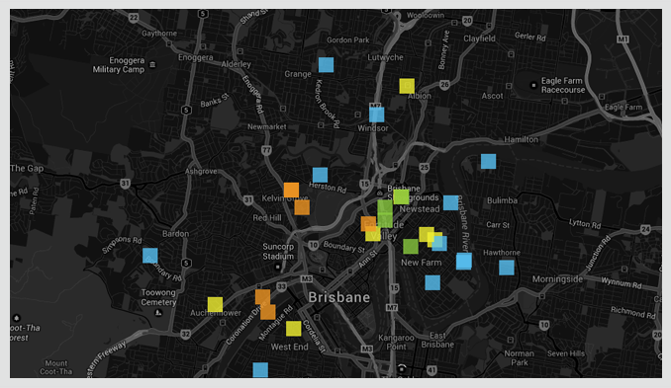Click the Eagle Farm Racecourse landmark icon
671x388 pixels.
pyautogui.click(x=533, y=85)
